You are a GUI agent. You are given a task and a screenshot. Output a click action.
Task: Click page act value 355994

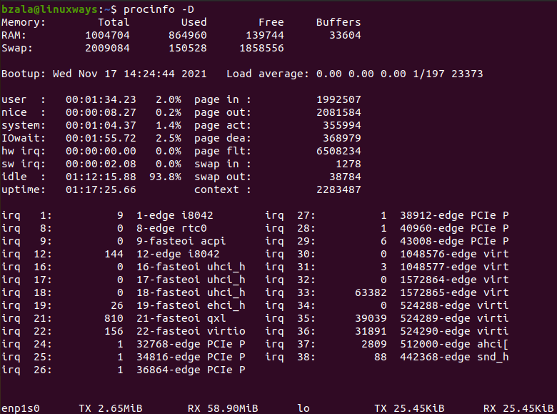click(342, 125)
